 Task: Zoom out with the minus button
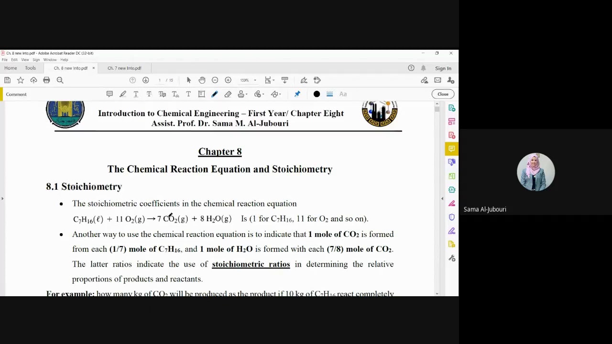(x=215, y=80)
